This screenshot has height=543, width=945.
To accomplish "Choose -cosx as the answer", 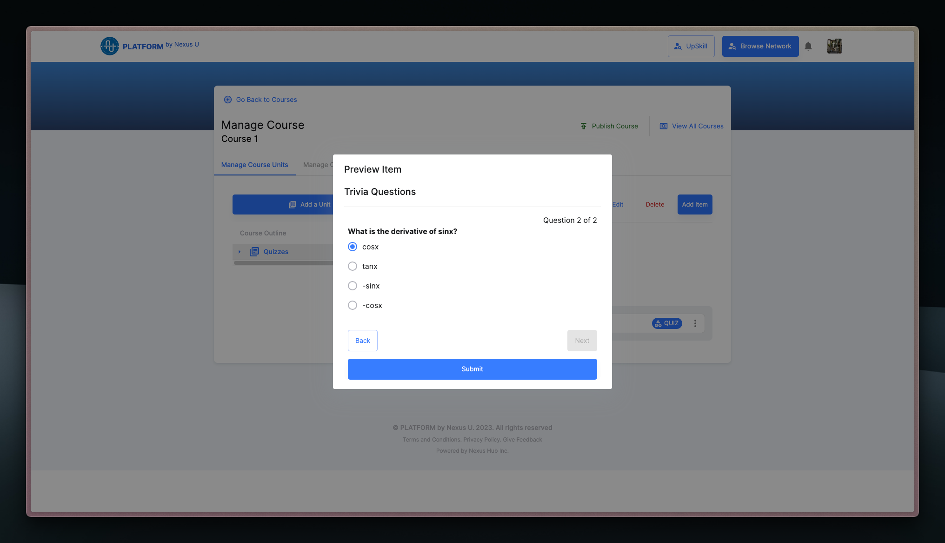I will coord(353,305).
